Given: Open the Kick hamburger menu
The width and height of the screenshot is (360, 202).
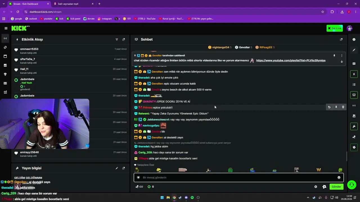Looking at the screenshot, I should pos(6,28).
